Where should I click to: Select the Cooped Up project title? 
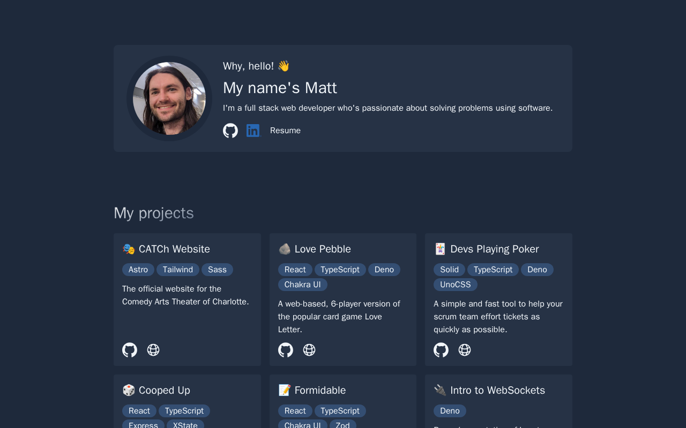(164, 390)
